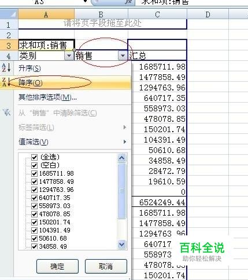Screen dimensions: 248x280
Task: Uncheck the 558973.03 filter item
Action: click(34, 206)
